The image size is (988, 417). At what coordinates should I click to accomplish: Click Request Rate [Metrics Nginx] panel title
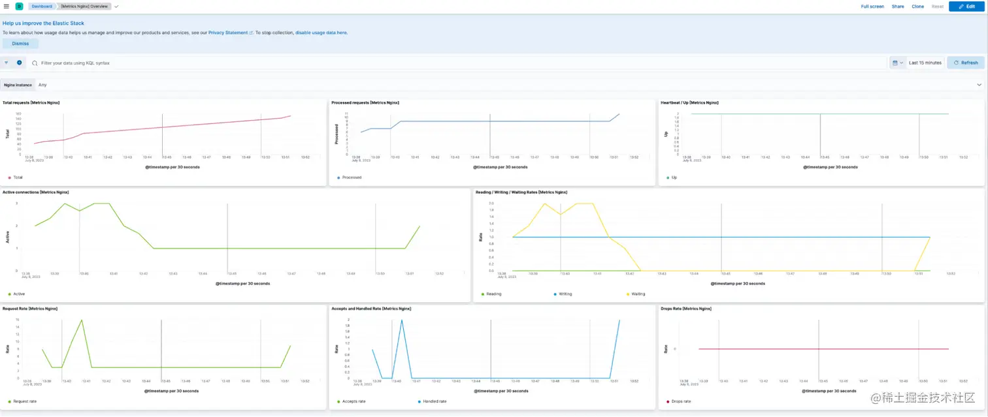(x=30, y=308)
